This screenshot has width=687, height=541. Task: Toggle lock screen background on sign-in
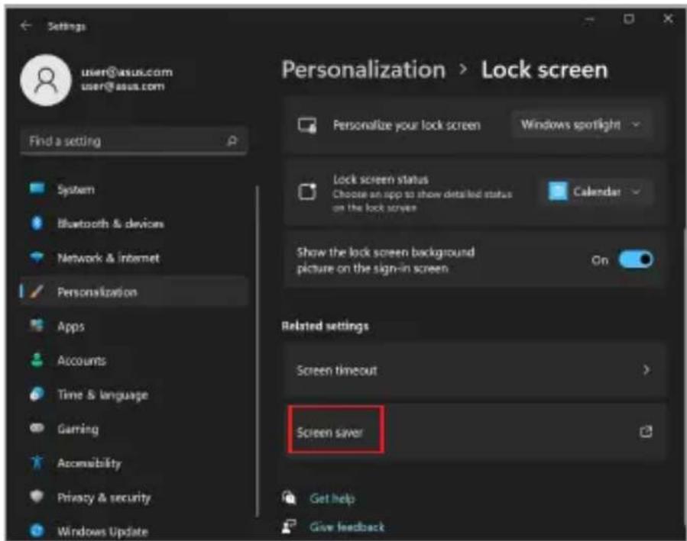tap(636, 259)
